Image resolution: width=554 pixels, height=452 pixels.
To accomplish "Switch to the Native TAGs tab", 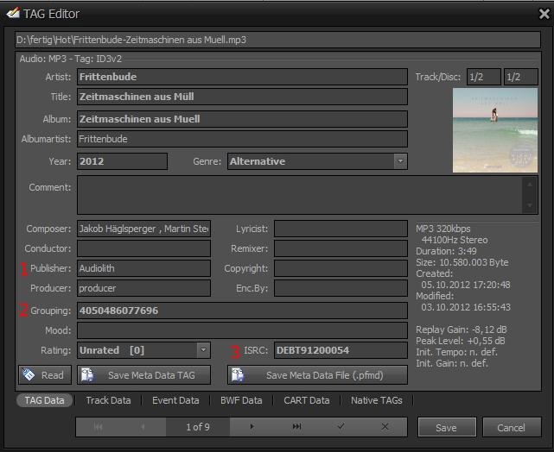I will tap(377, 400).
